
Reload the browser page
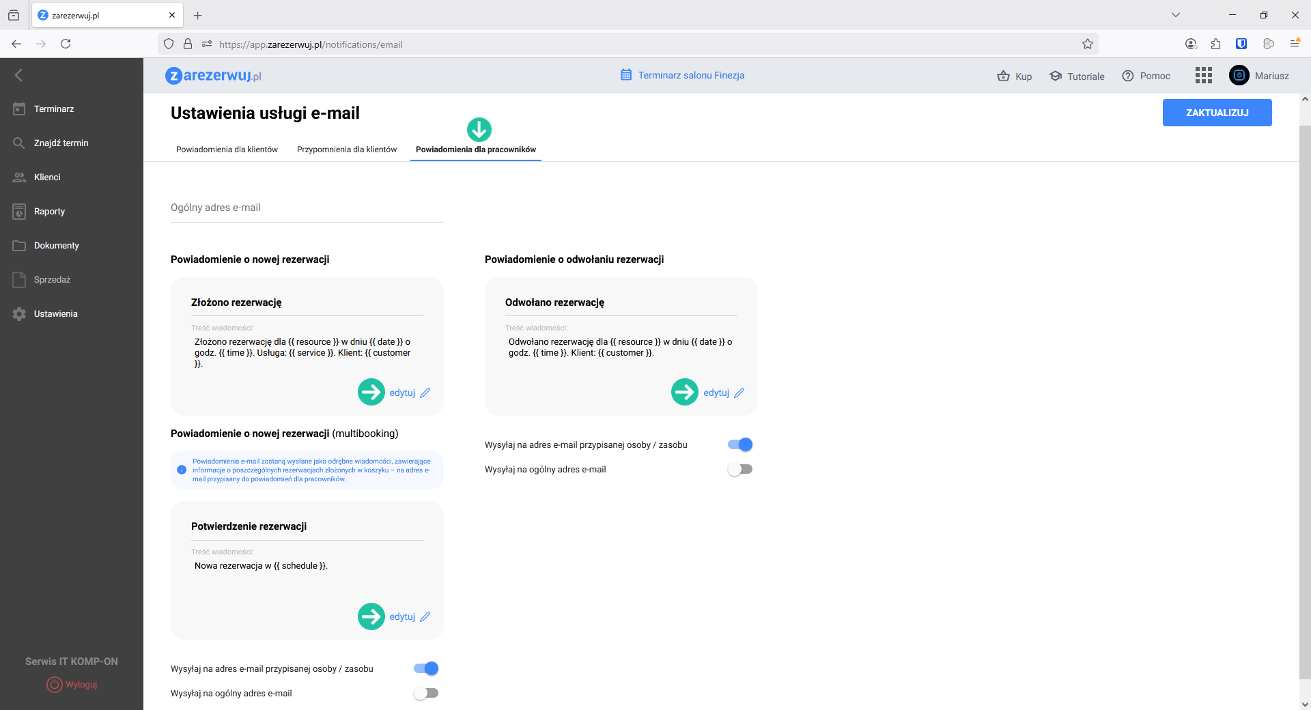[66, 44]
